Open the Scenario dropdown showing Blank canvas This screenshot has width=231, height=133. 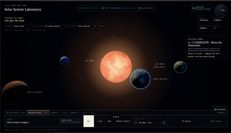(x=20, y=26)
